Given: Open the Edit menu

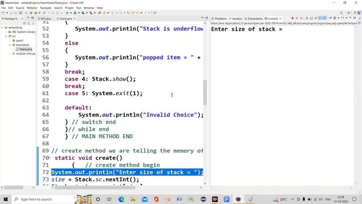Looking at the screenshot, I should coord(11,8).
